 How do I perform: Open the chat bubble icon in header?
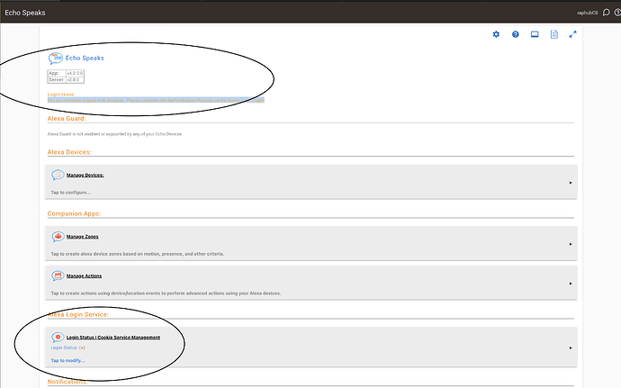(606, 13)
